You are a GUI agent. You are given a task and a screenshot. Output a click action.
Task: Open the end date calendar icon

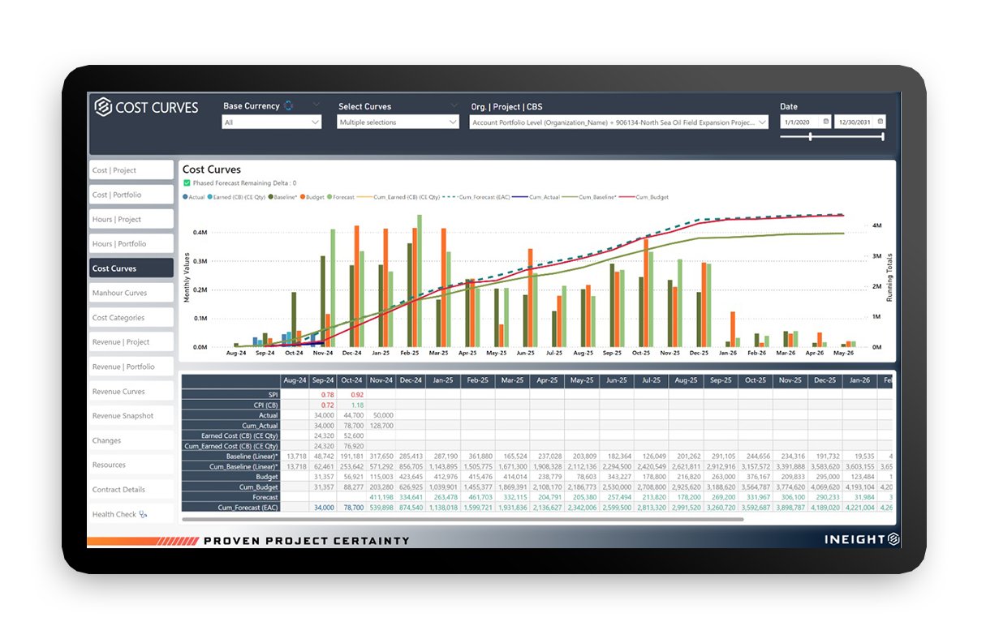pyautogui.click(x=881, y=122)
